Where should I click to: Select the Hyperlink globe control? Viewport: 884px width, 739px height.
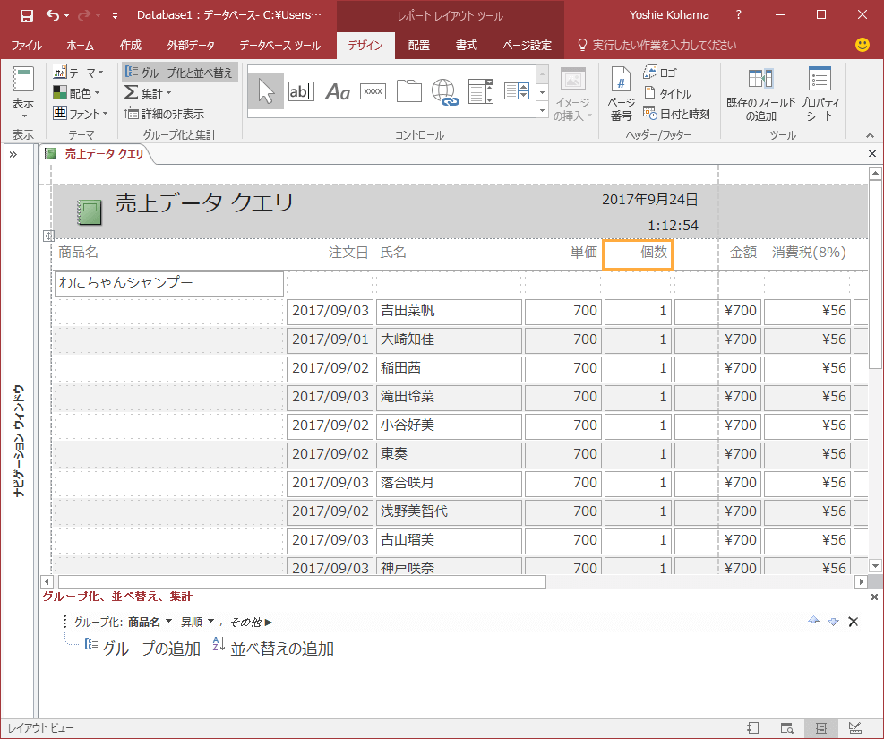445,92
